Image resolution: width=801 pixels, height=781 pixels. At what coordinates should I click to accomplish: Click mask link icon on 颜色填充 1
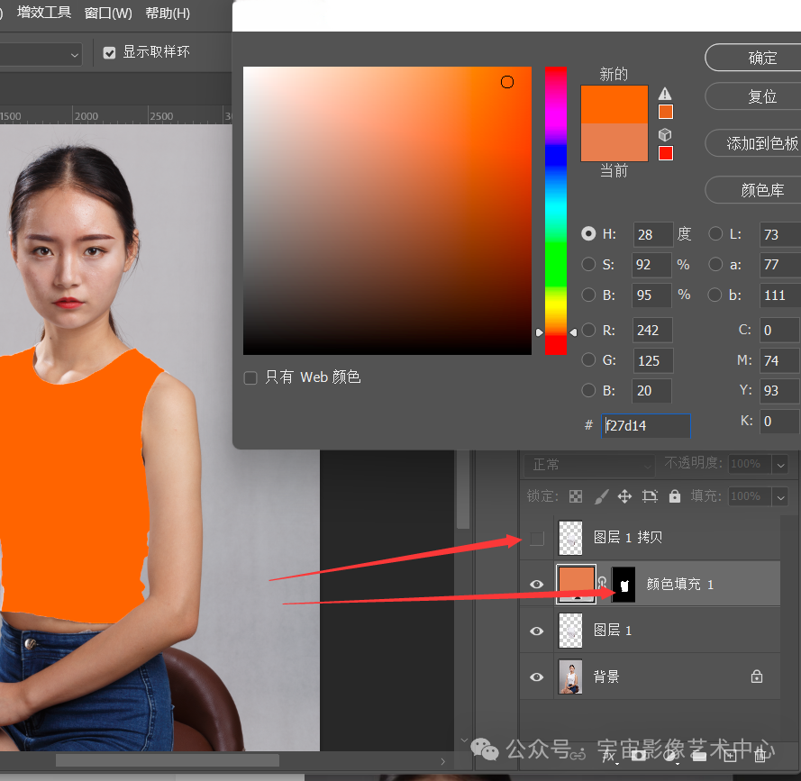(x=602, y=583)
